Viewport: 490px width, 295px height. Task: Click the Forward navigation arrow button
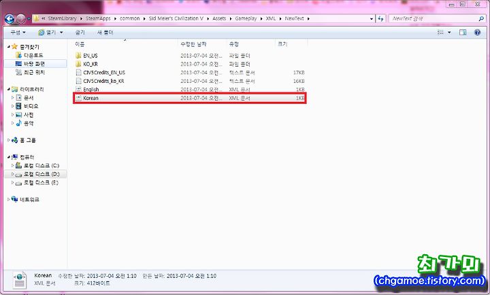pyautogui.click(x=20, y=19)
